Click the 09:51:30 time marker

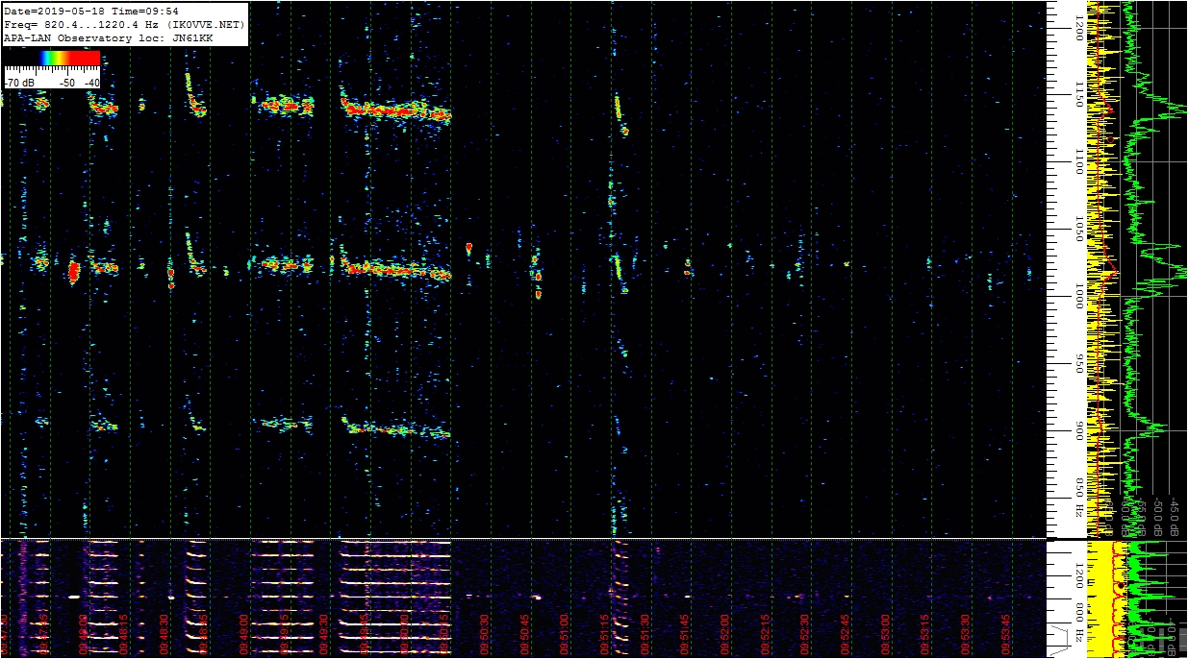645,635
